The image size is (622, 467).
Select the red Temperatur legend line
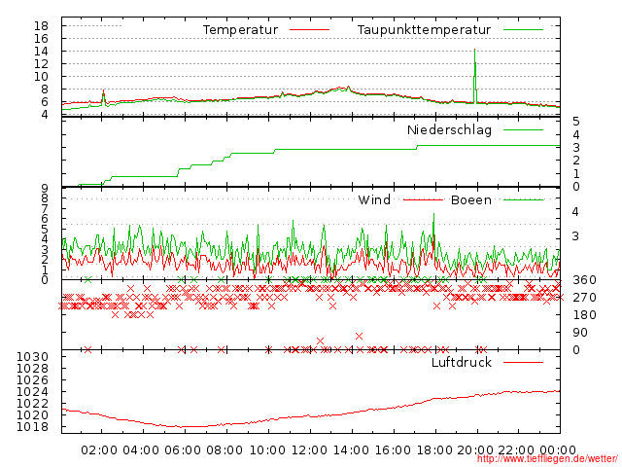[x=309, y=30]
